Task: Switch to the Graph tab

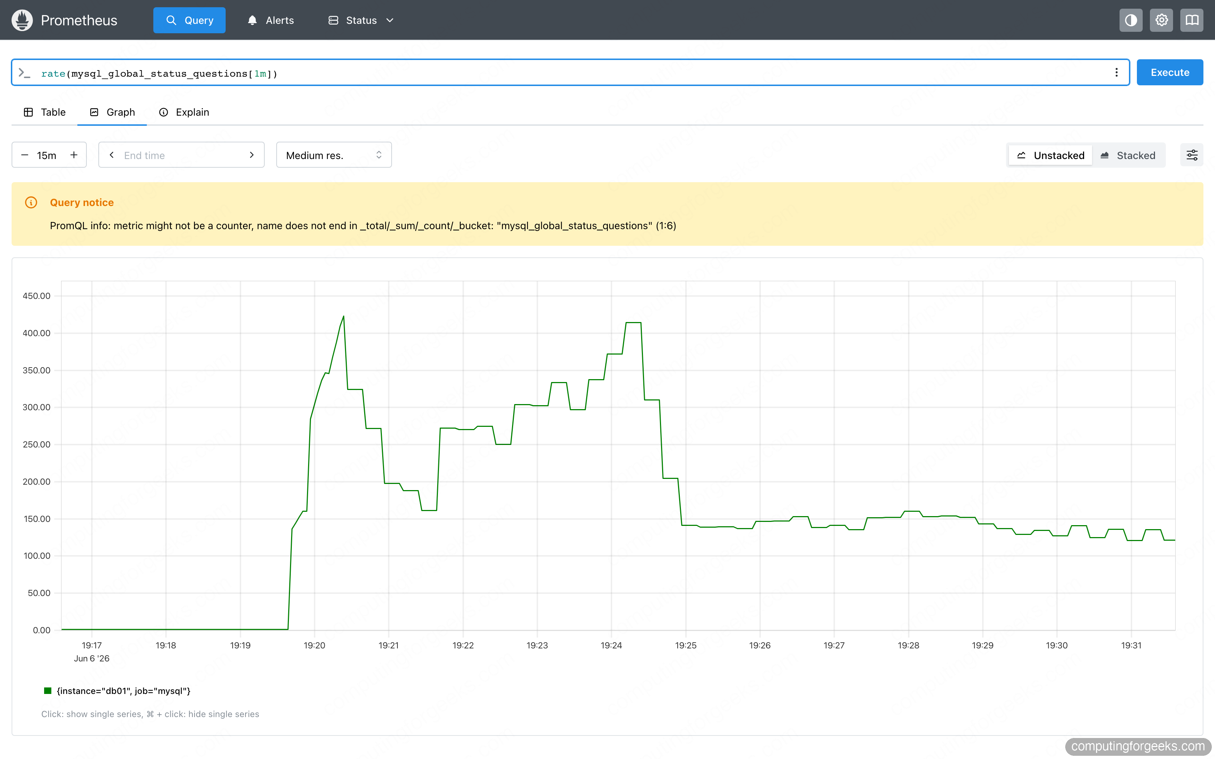Action: click(112, 112)
